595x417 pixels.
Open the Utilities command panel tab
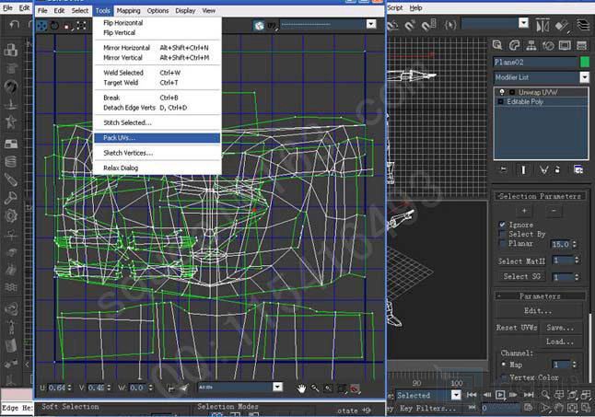[x=582, y=45]
